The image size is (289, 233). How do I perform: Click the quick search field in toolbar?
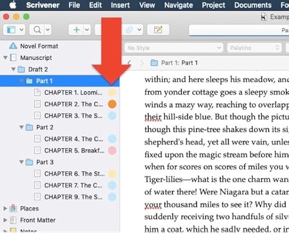(239, 30)
